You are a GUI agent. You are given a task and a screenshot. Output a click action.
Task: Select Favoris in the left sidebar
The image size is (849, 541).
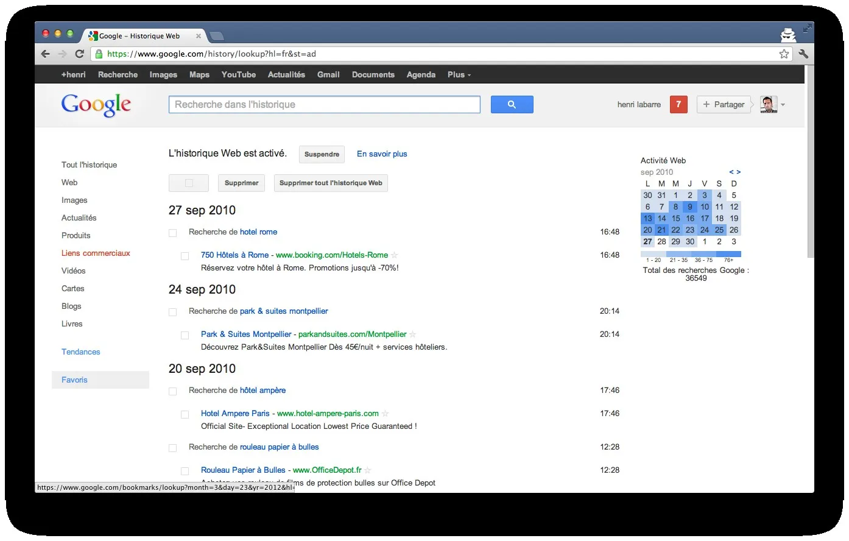point(100,380)
